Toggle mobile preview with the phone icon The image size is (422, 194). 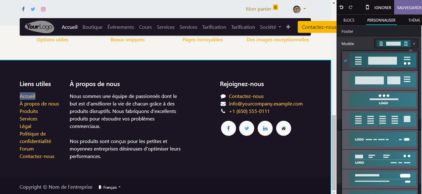(367, 7)
